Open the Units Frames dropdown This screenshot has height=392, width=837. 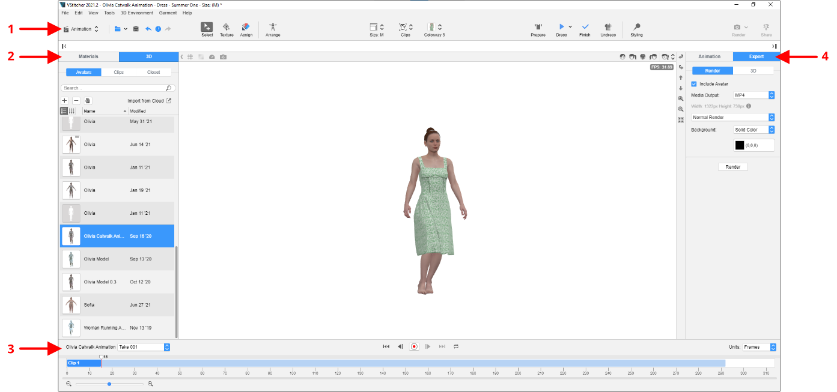tap(759, 347)
